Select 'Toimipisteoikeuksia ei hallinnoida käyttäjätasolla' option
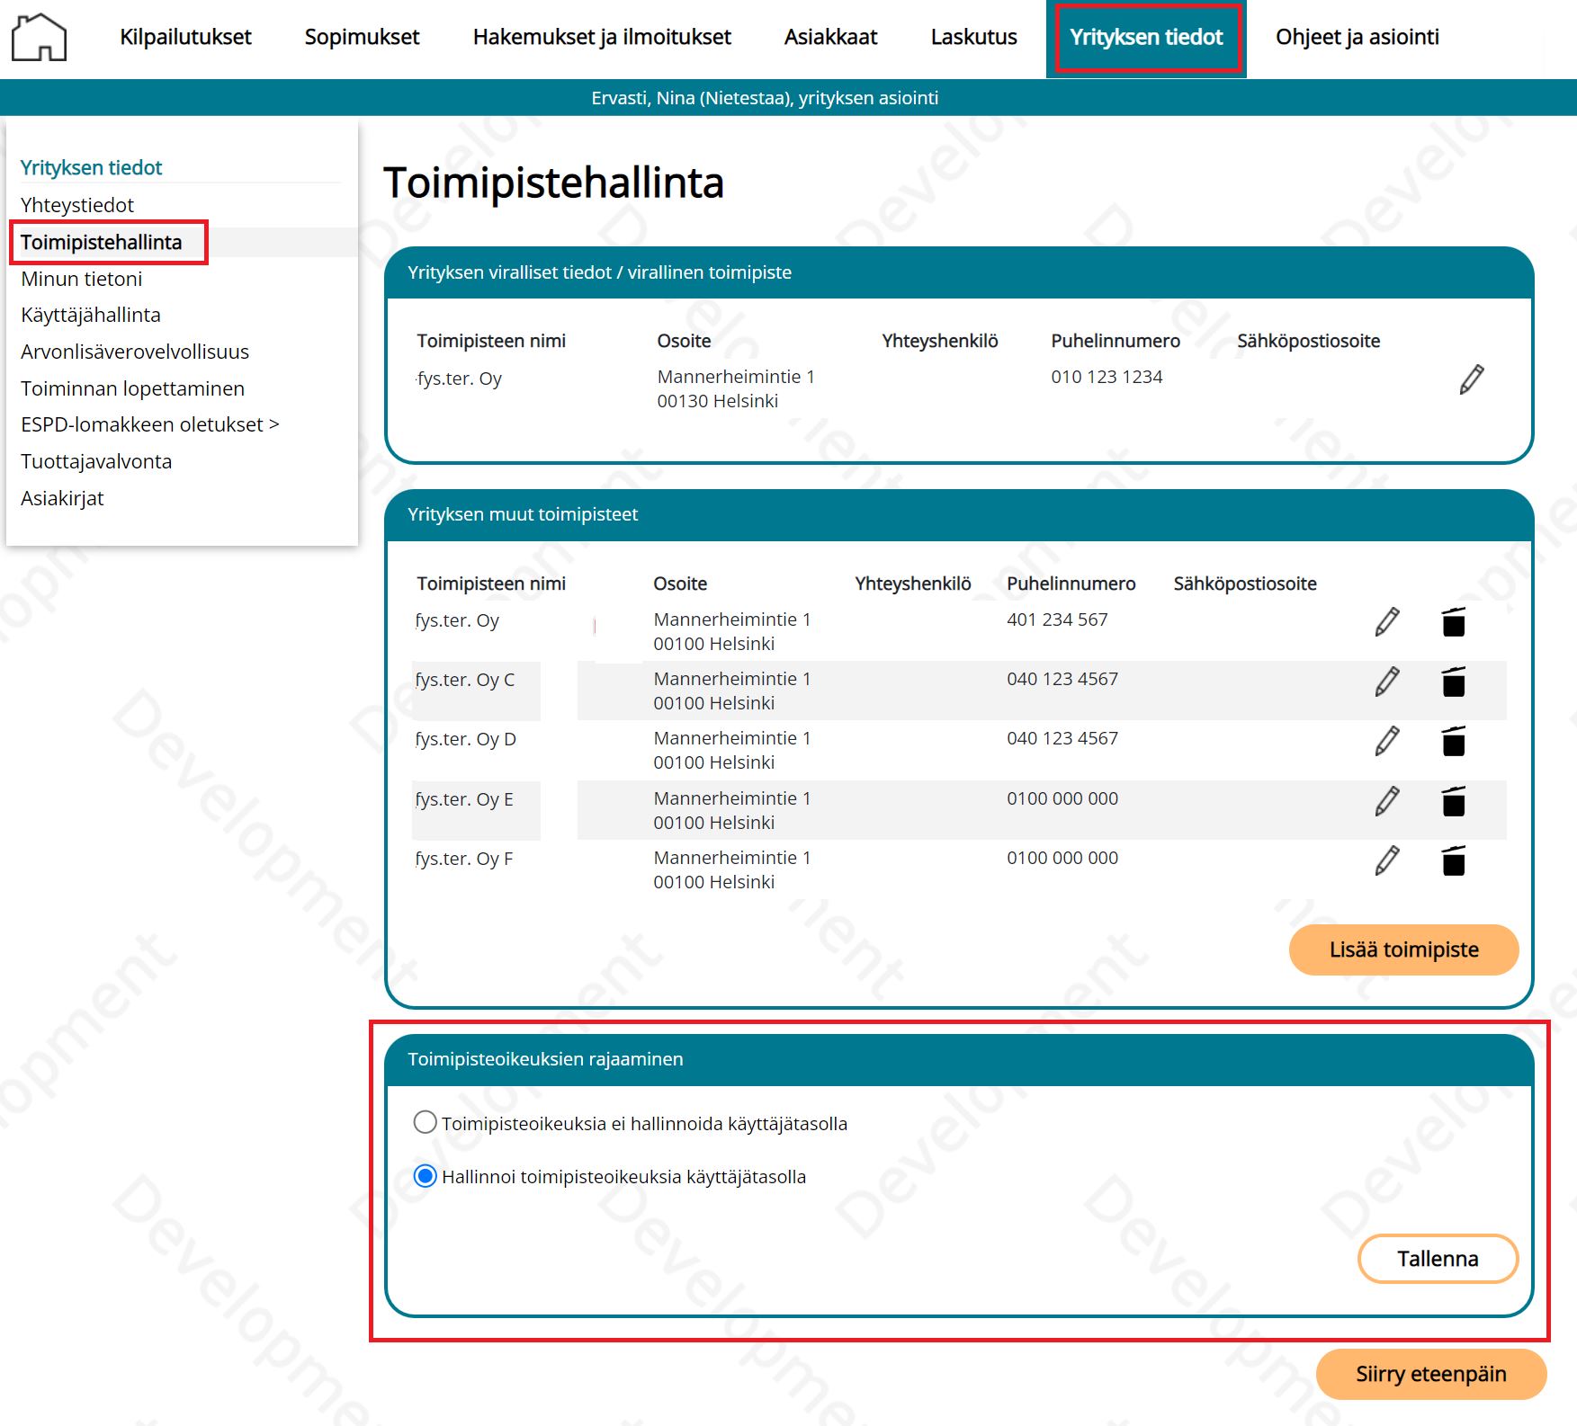1577x1426 pixels. pos(425,1122)
